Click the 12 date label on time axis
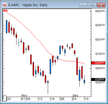108x104 pixels. coord(40,99)
